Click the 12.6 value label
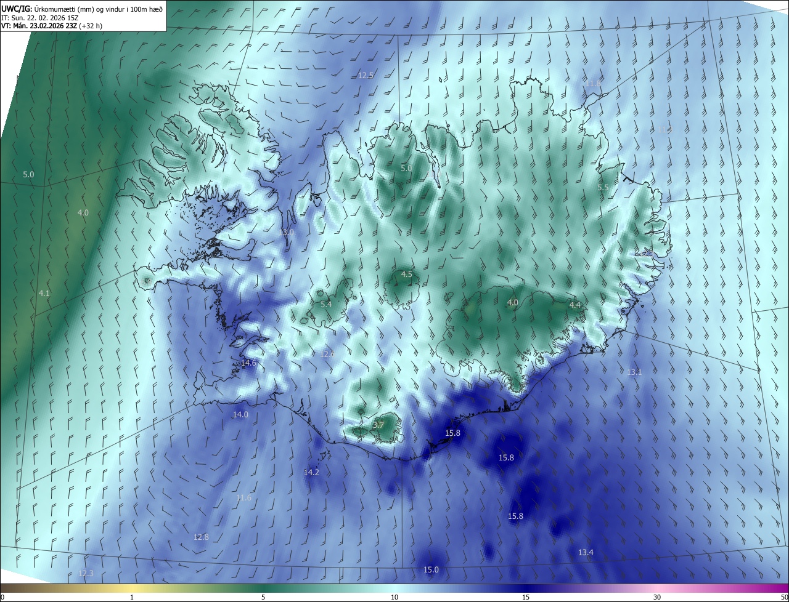 (327, 354)
